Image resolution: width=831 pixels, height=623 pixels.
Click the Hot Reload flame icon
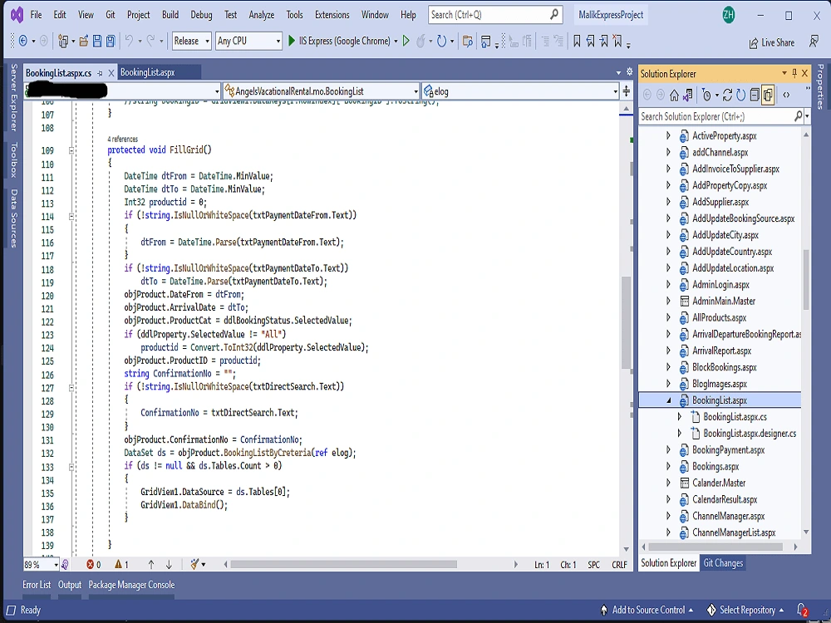pyautogui.click(x=420, y=41)
